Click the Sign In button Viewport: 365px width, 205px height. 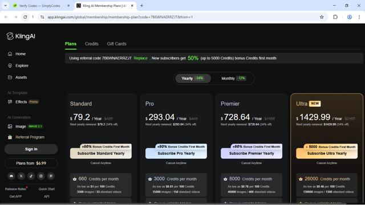click(x=31, y=149)
